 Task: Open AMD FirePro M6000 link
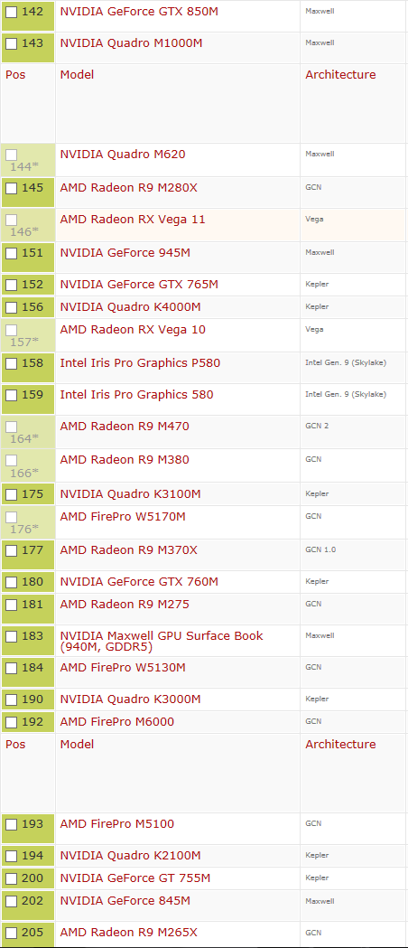pyautogui.click(x=117, y=722)
